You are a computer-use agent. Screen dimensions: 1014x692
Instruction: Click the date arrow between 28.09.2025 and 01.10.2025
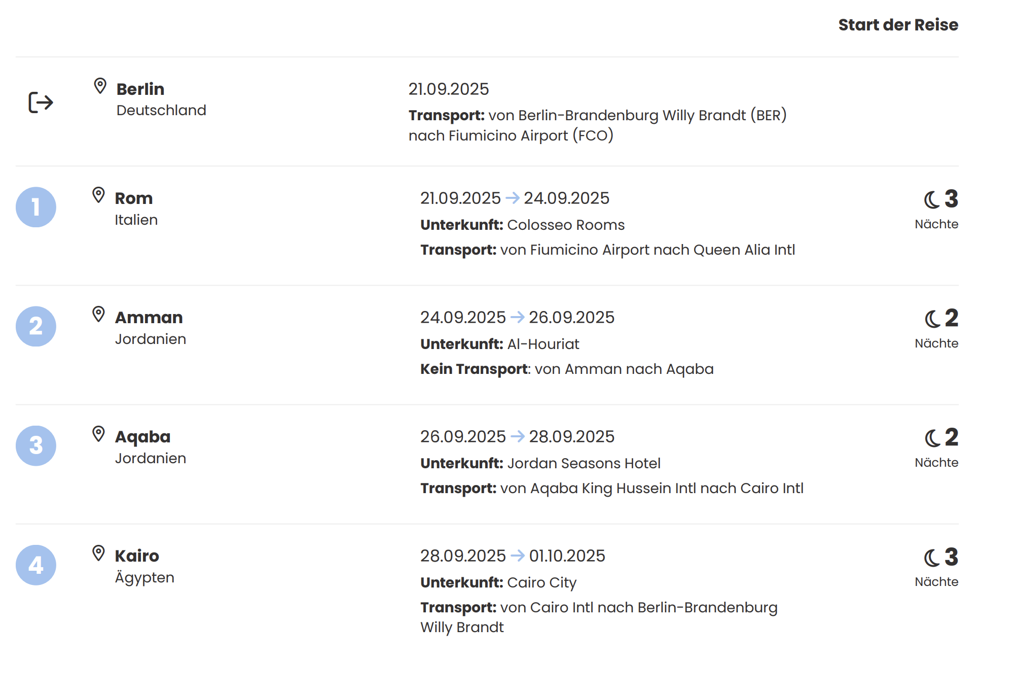coord(518,556)
